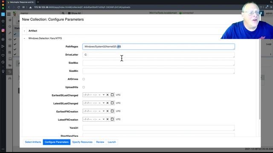This screenshot has width=273, height=153.
Task: Open the Velociraptor hamburger menu
Action: 9,14
